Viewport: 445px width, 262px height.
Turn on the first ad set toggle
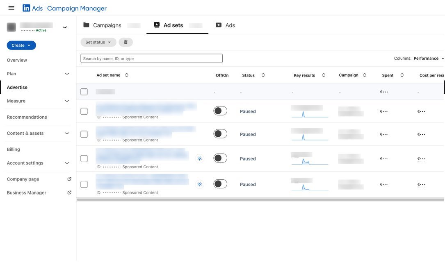coord(220,111)
